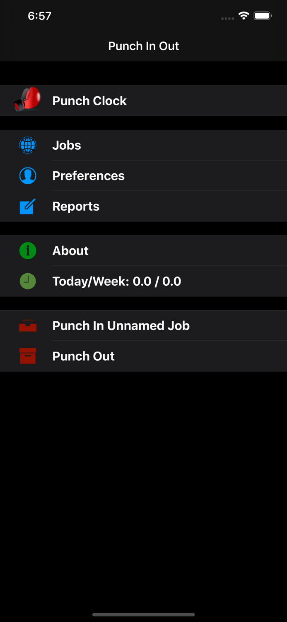Select the blue globe Jobs icon
Screen dimensions: 287x622
coord(27,145)
